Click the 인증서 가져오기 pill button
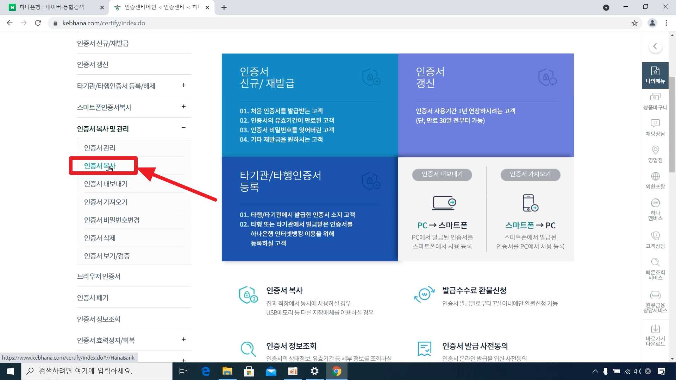676x380 pixels. [530, 175]
